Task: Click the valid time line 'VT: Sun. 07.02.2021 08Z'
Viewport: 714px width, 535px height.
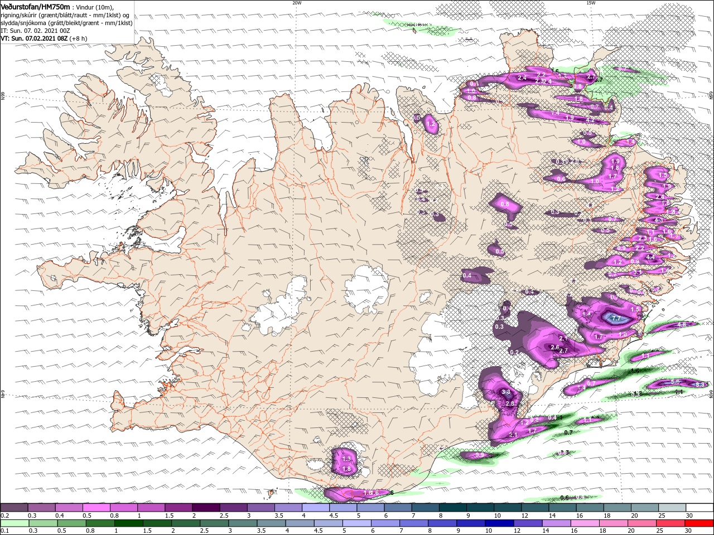Action: 34,39
